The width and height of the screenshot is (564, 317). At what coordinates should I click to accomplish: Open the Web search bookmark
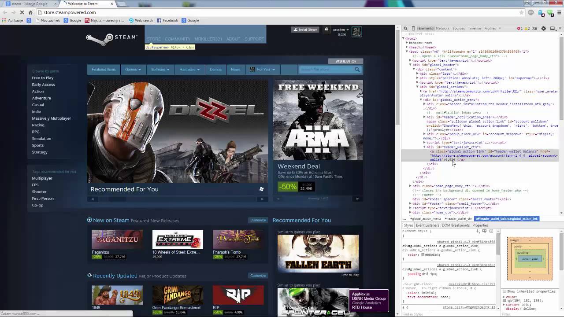coord(141,20)
